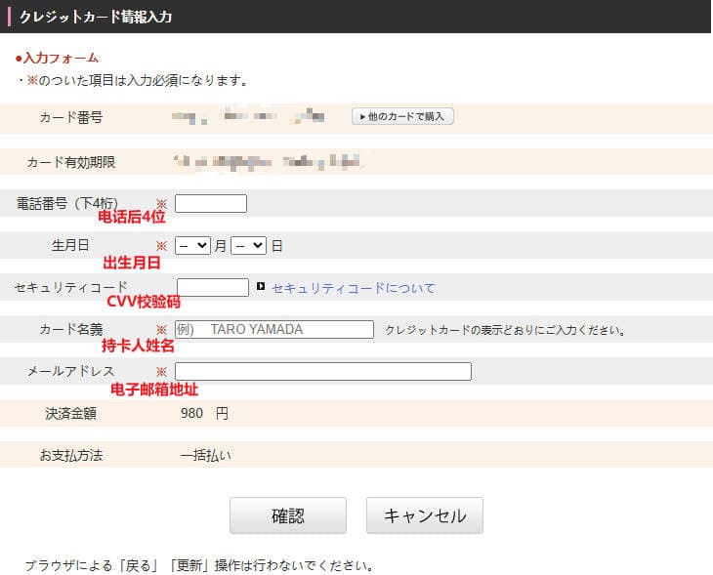This screenshot has height=575, width=713.
Task: Open the birth day dropdown
Action: (248, 245)
